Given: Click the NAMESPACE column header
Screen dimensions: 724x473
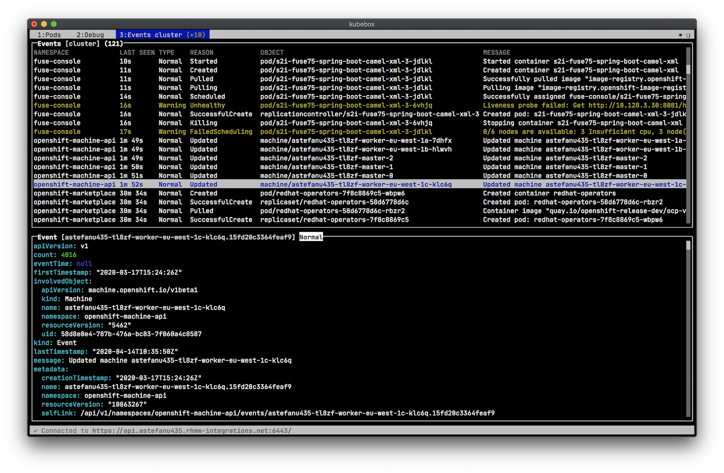Looking at the screenshot, I should click(x=51, y=53).
